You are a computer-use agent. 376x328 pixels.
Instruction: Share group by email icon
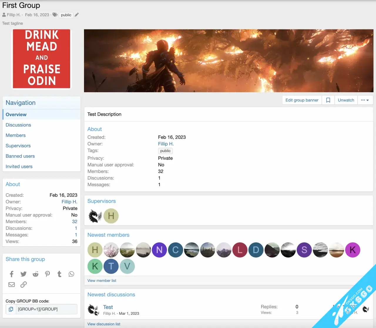pyautogui.click(x=11, y=285)
